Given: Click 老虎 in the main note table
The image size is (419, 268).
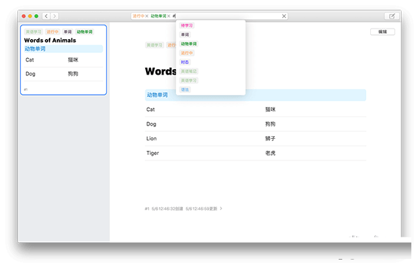Looking at the screenshot, I should (x=270, y=154).
